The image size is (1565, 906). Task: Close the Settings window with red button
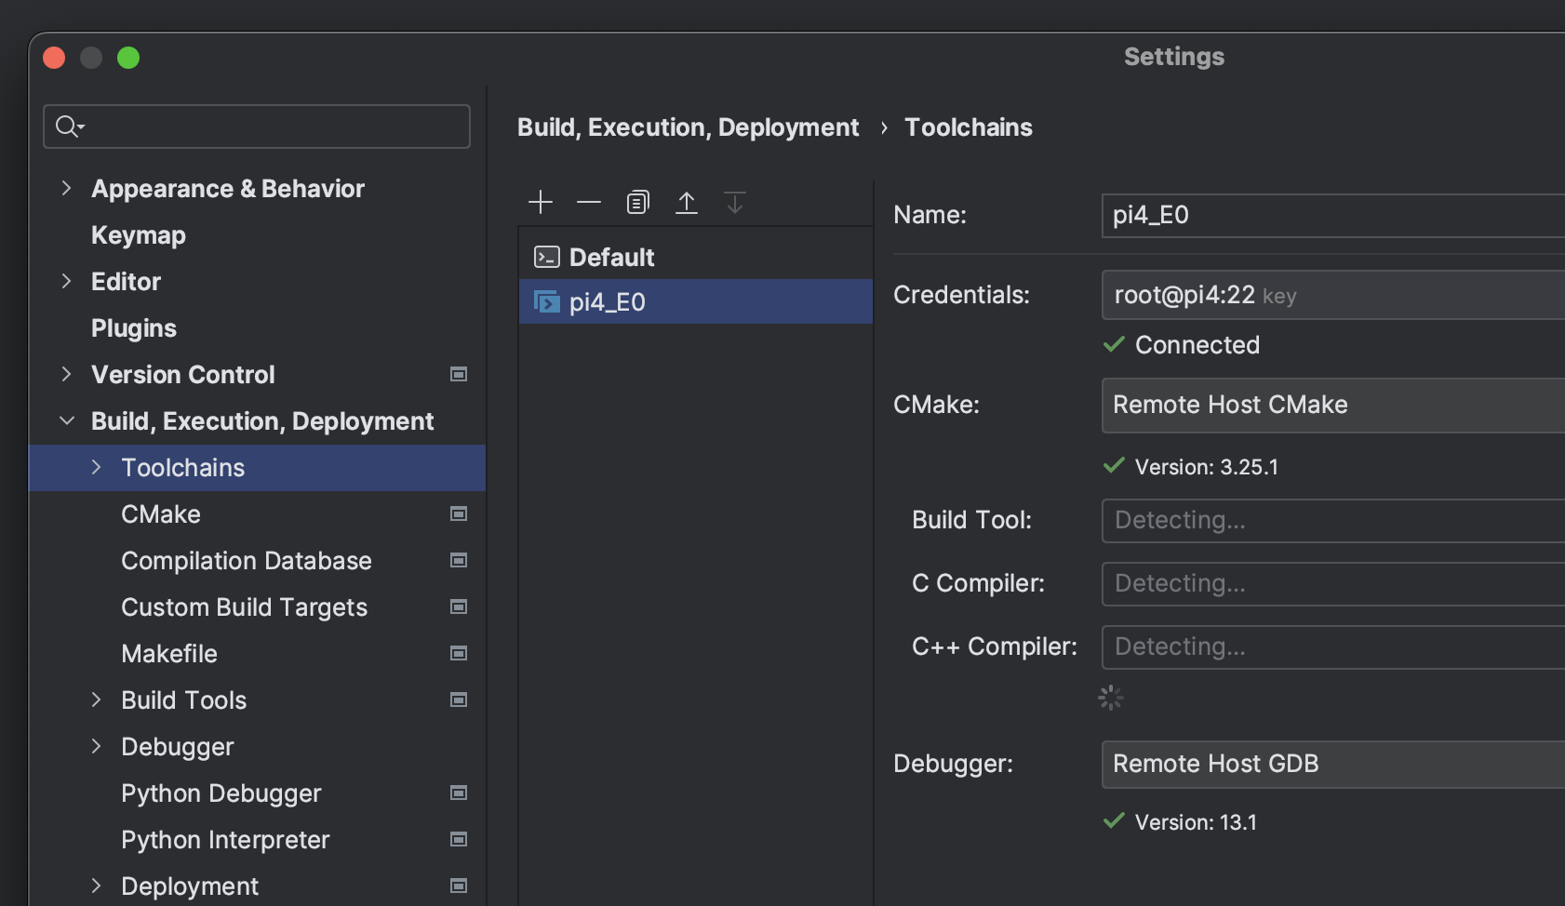pos(54,58)
